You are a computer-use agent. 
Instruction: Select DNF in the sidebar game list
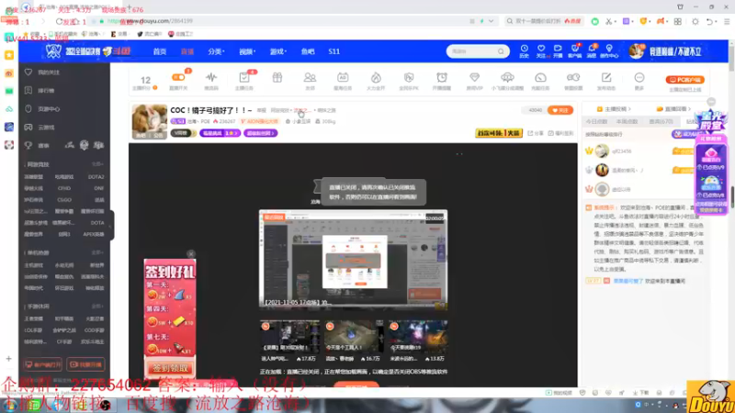(99, 188)
